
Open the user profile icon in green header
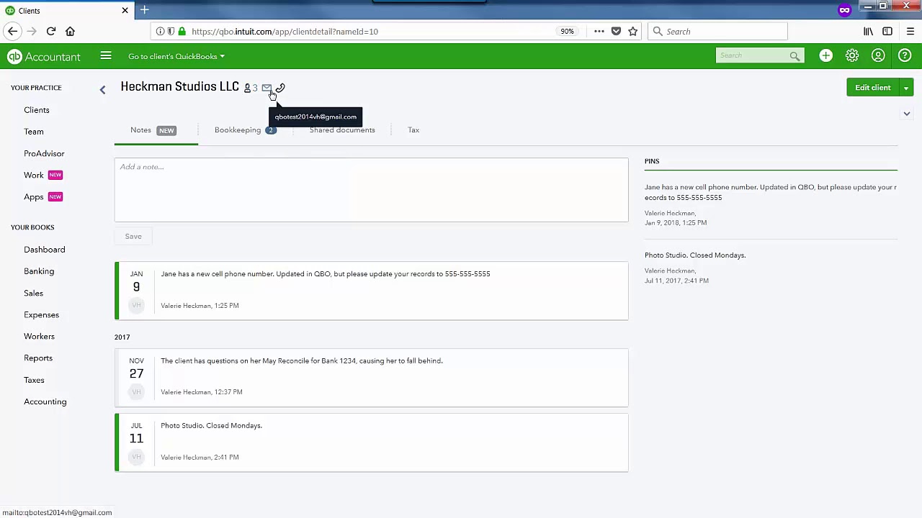878,56
